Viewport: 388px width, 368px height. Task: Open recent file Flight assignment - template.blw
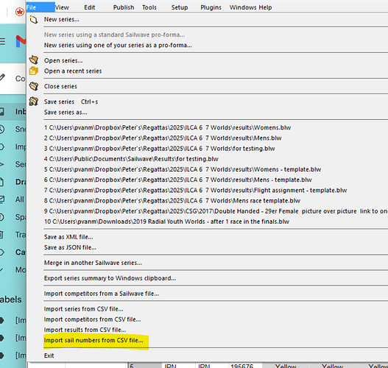coord(196,190)
